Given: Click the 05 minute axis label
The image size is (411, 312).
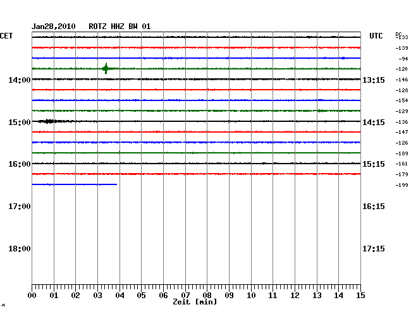Looking at the screenshot, I should point(141,296).
